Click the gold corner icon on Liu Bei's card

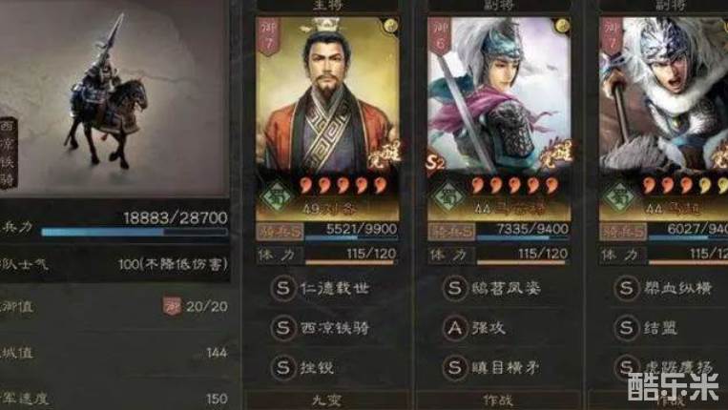click(x=390, y=26)
